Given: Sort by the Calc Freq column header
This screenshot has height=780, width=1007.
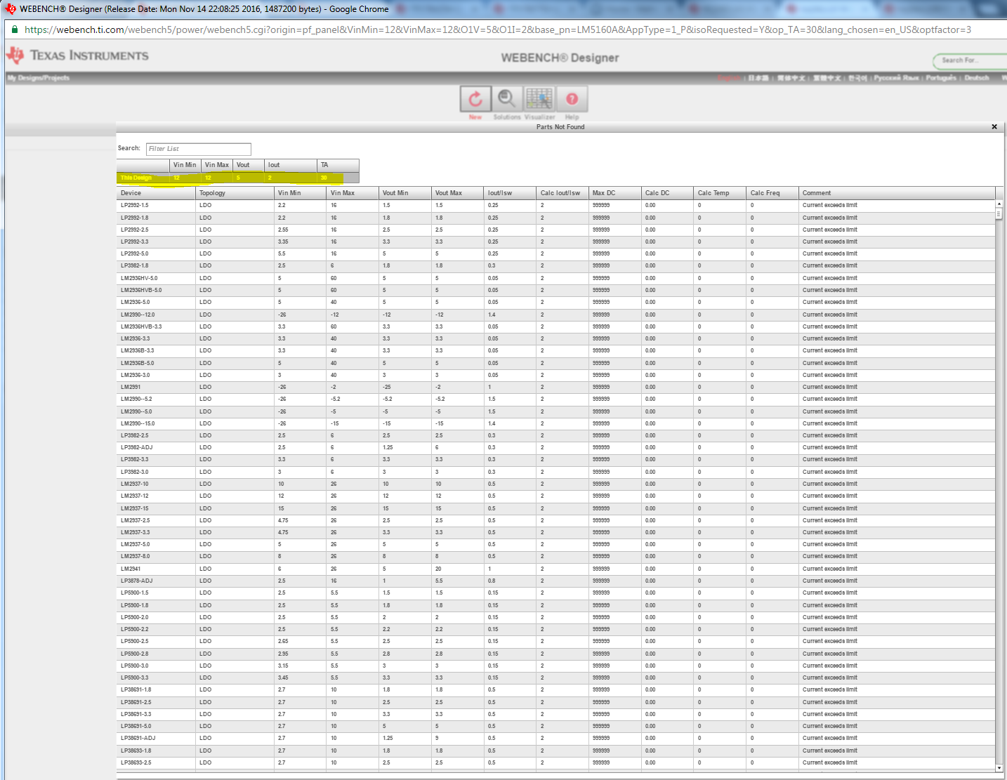Looking at the screenshot, I should (772, 193).
